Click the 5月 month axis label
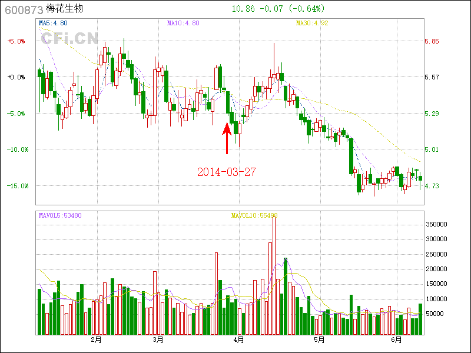This screenshot has height=353, width=471. click(x=319, y=339)
